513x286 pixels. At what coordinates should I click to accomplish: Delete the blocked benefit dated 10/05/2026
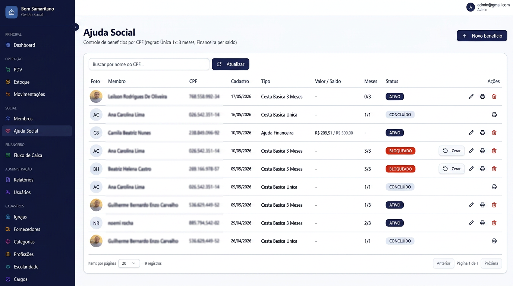[494, 151]
